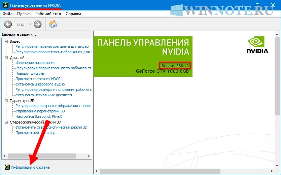281x175 pixels.
Task: Open the Справка menu
Action: [73, 14]
